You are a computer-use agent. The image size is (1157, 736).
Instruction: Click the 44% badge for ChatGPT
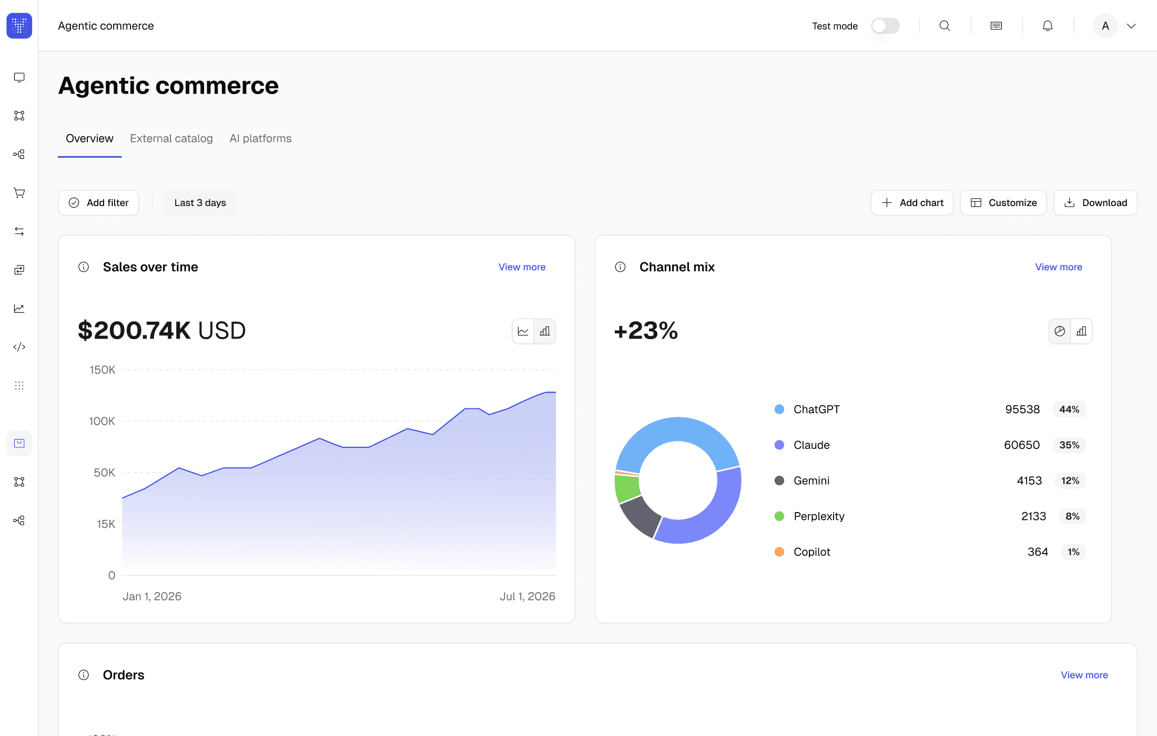click(x=1069, y=410)
